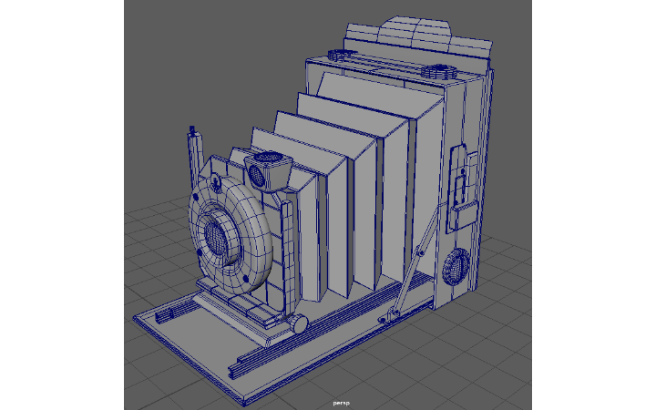The height and width of the screenshot is (410, 656).
Task: Select the small bolt on lens faceplate top
Action: [217, 180]
